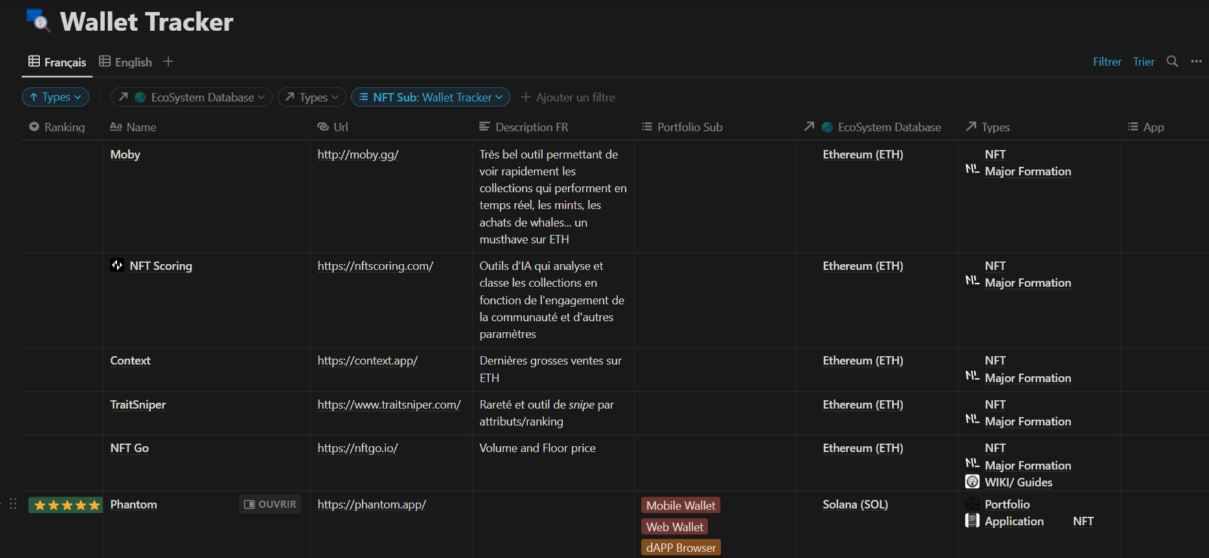Add a new view with plus icon
Image resolution: width=1209 pixels, height=558 pixels.
click(x=168, y=62)
